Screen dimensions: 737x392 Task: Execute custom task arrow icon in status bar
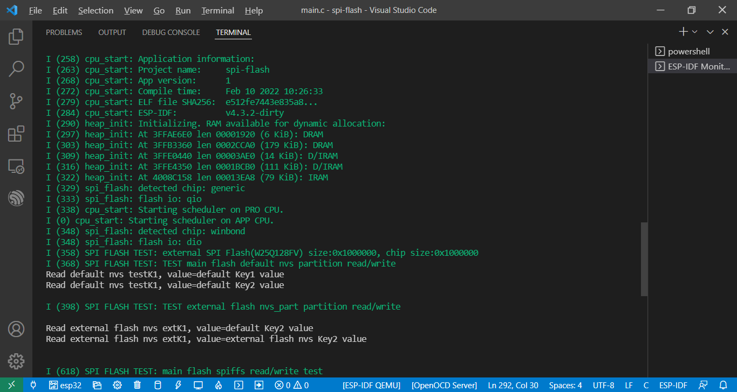[x=259, y=385]
